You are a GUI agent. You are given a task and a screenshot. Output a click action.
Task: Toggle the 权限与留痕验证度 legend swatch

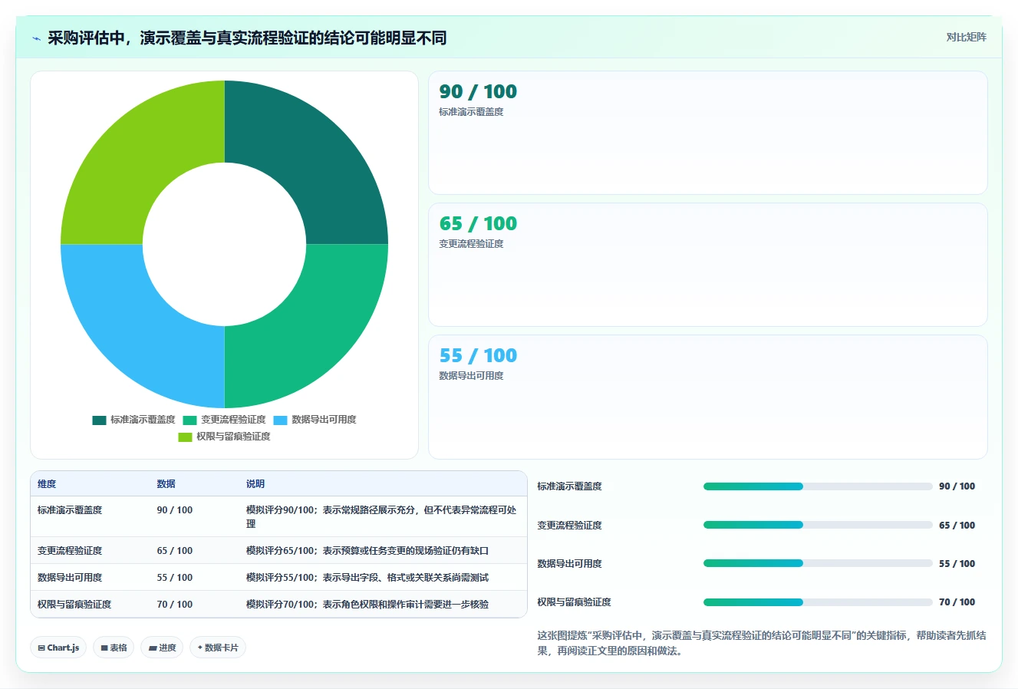(x=185, y=437)
